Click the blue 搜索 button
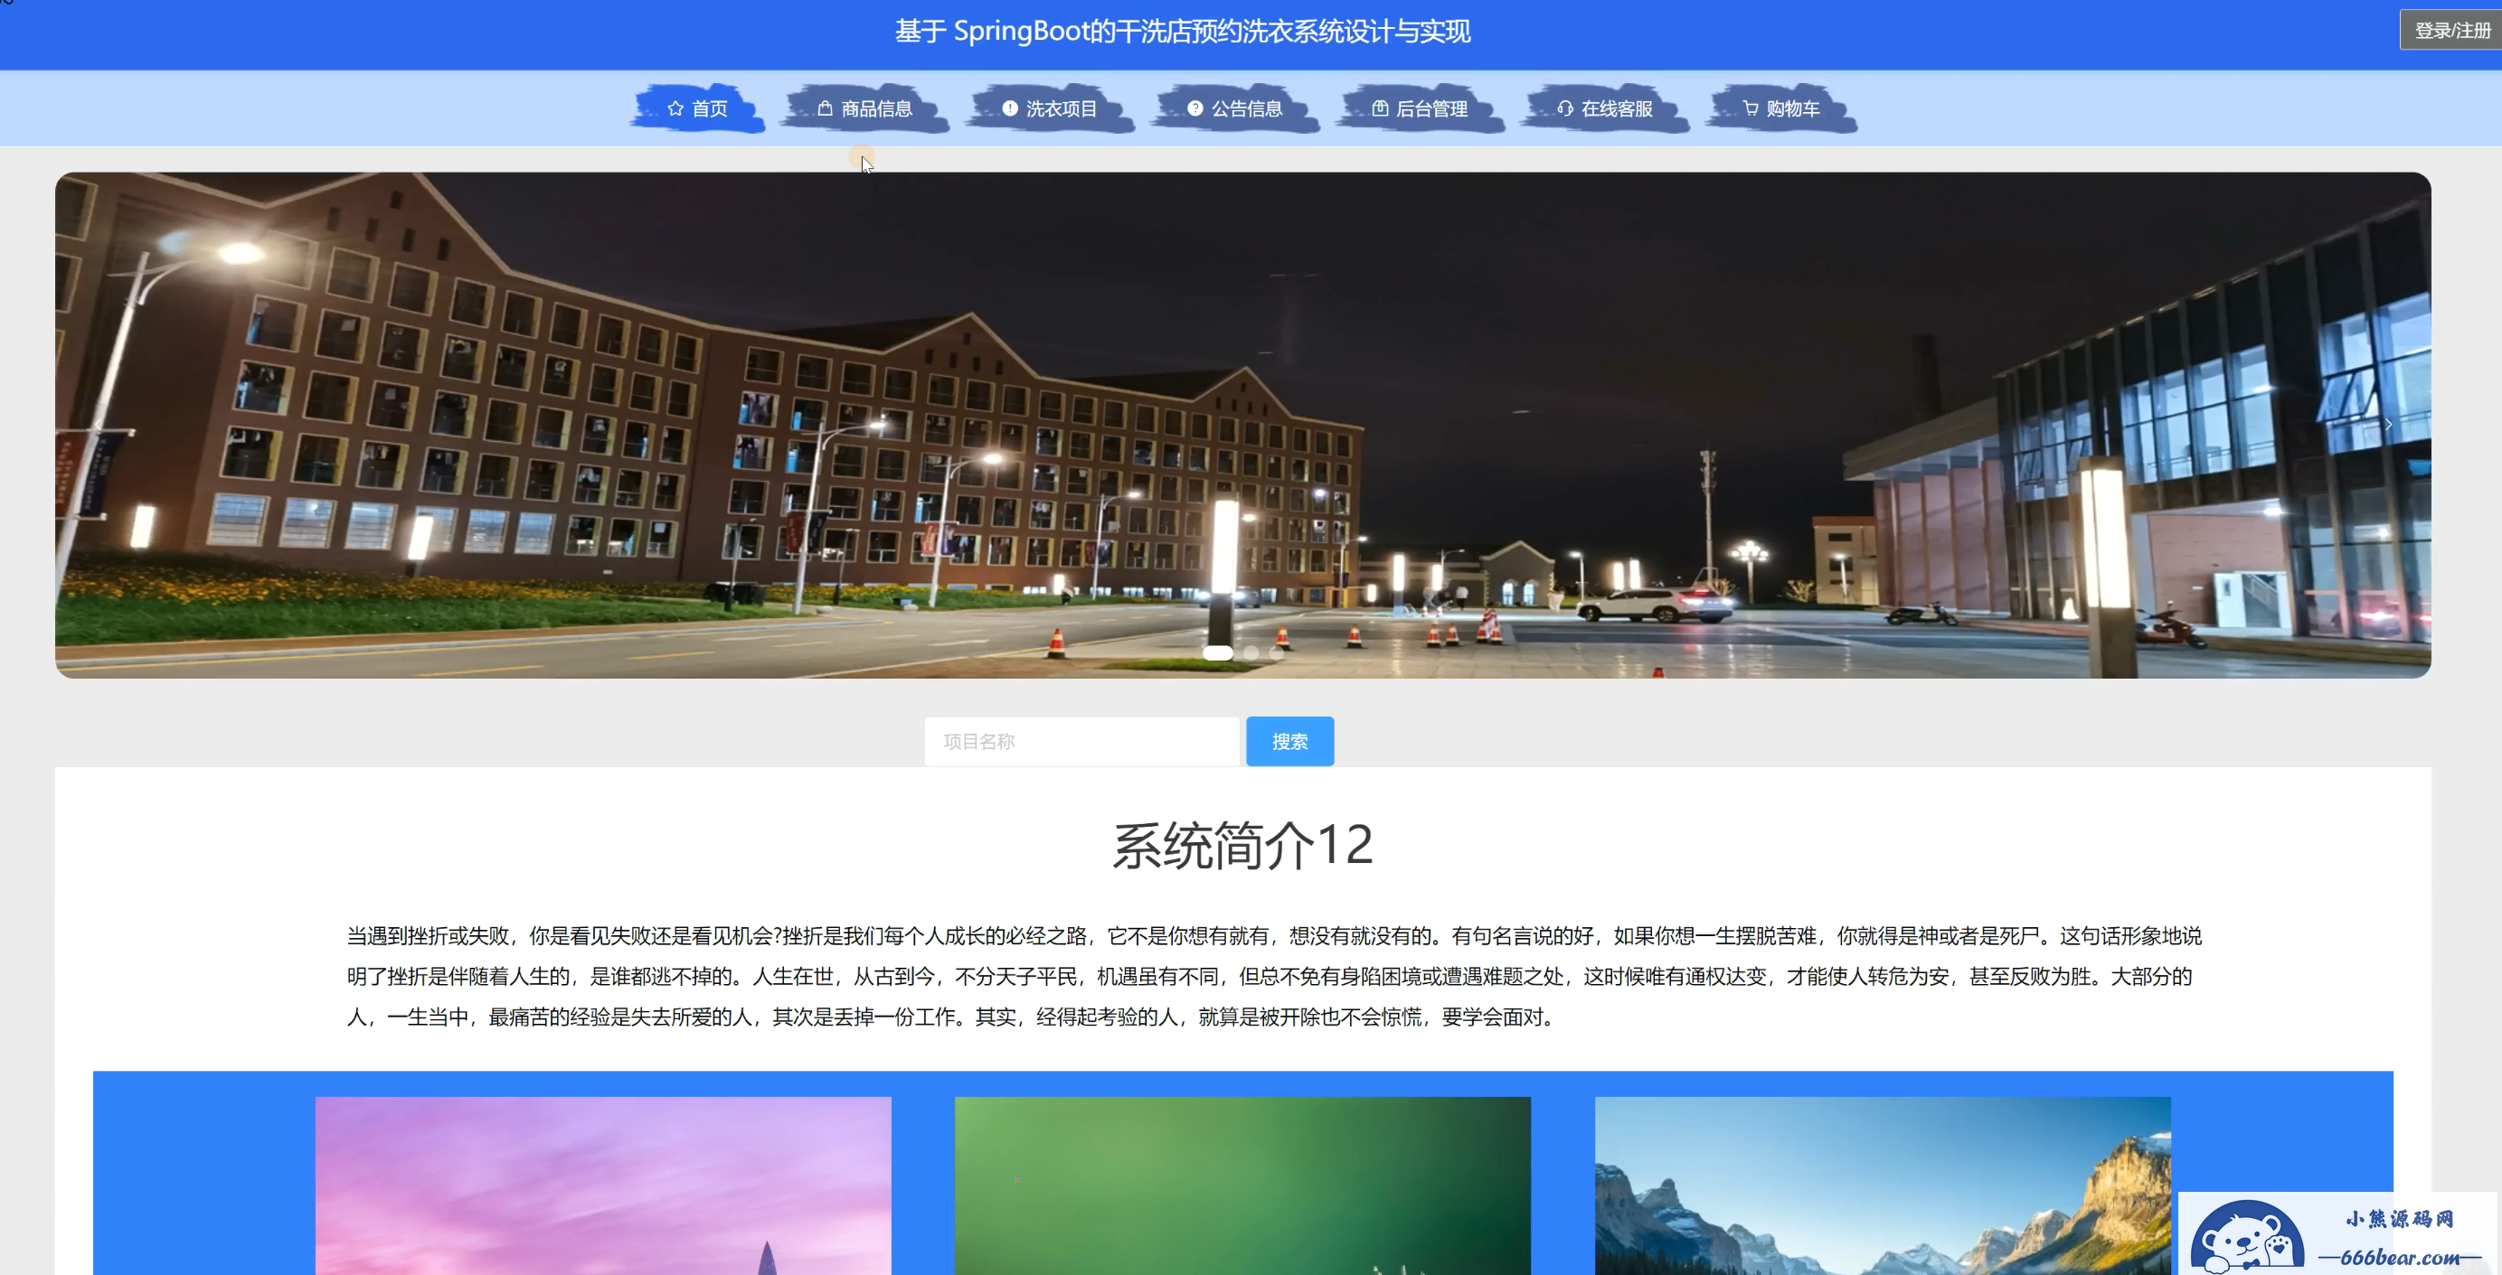2502x1275 pixels. tap(1289, 741)
